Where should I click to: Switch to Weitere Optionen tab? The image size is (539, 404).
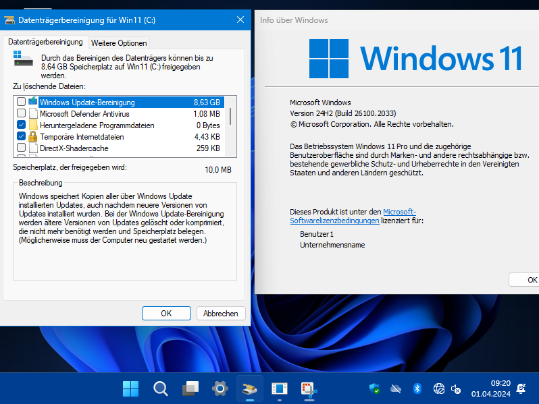click(x=119, y=43)
